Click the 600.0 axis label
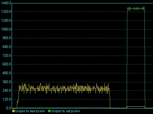 tap(7, 64)
